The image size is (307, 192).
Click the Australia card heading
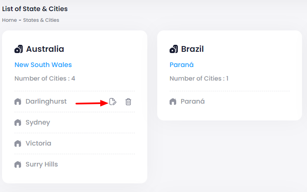tap(45, 49)
